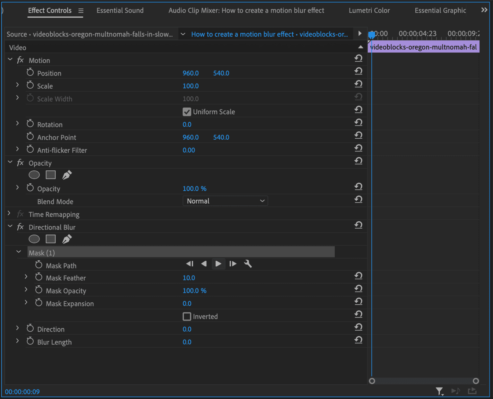Create 4-point polygon mask for Directional Blur
This screenshot has width=493, height=399.
click(x=51, y=239)
